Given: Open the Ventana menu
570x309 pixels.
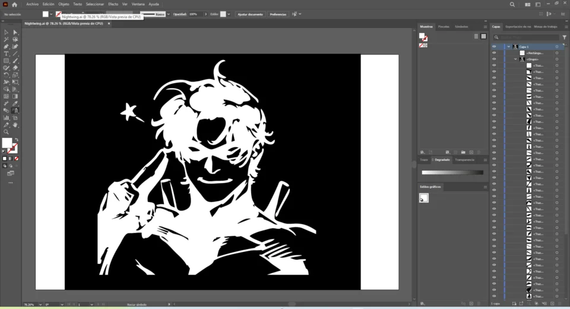Looking at the screenshot, I should [138, 4].
